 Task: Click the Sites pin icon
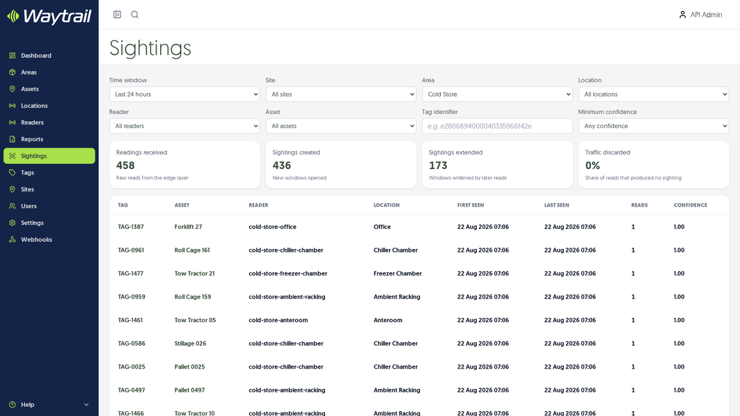[13, 190]
